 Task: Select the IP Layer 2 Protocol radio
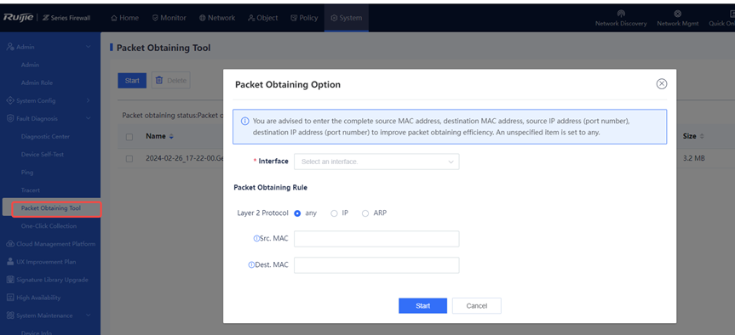click(334, 213)
